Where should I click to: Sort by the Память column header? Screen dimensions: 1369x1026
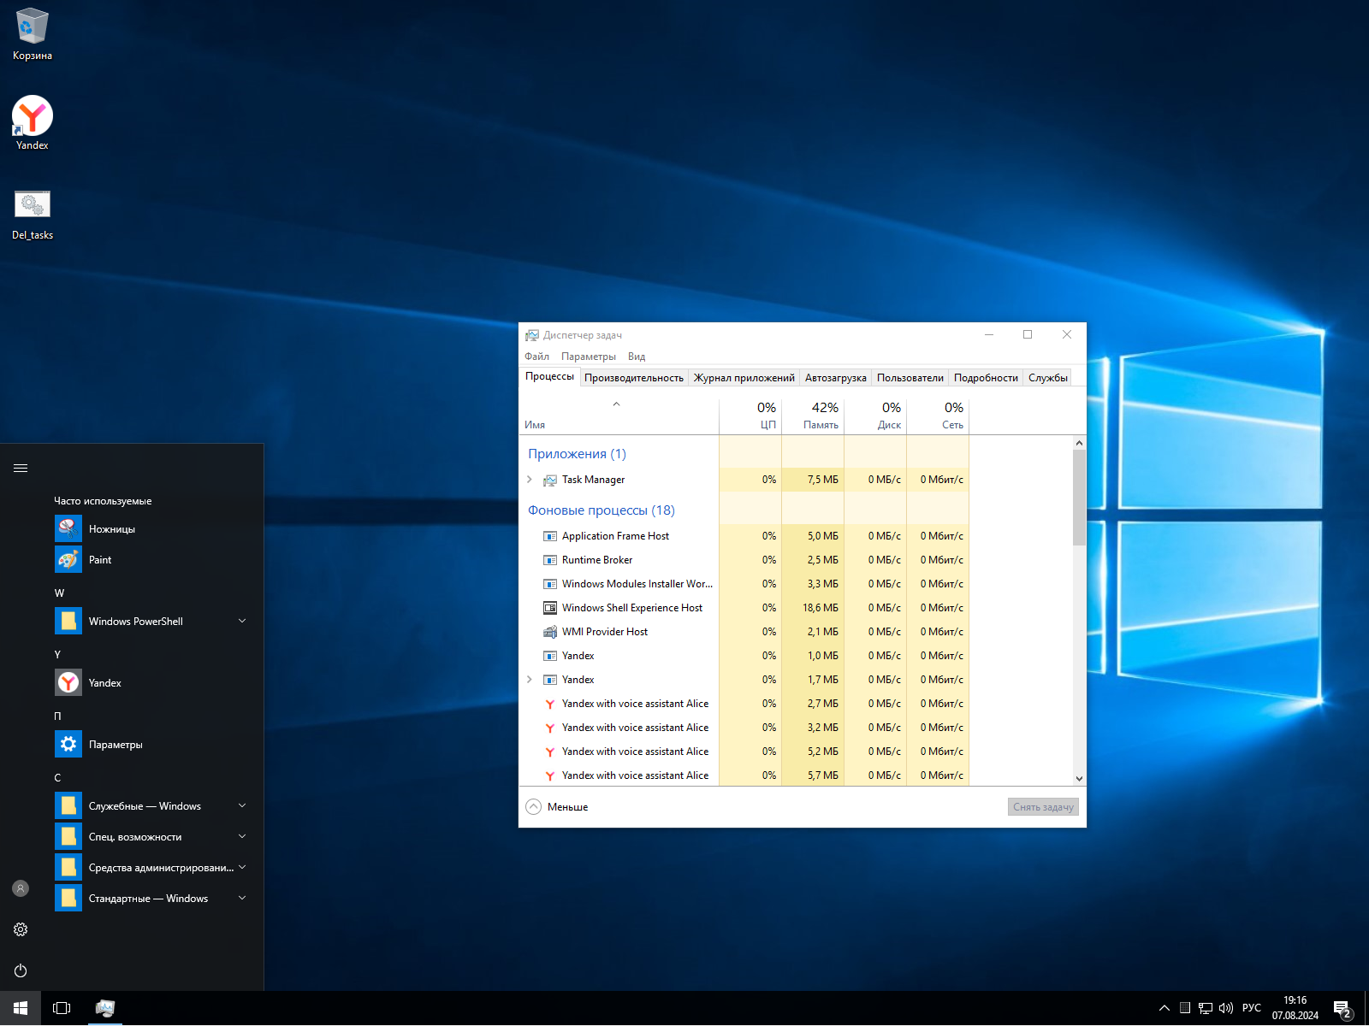coord(813,416)
